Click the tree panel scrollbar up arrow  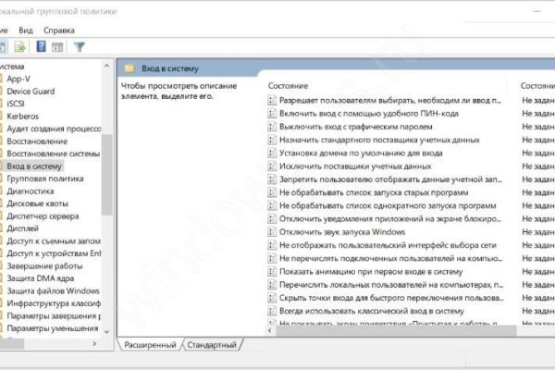tap(106, 68)
